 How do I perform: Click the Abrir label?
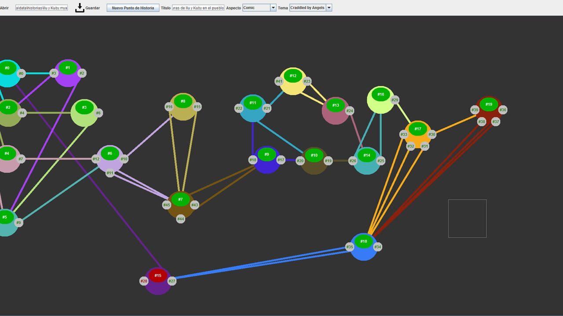[x=4, y=8]
